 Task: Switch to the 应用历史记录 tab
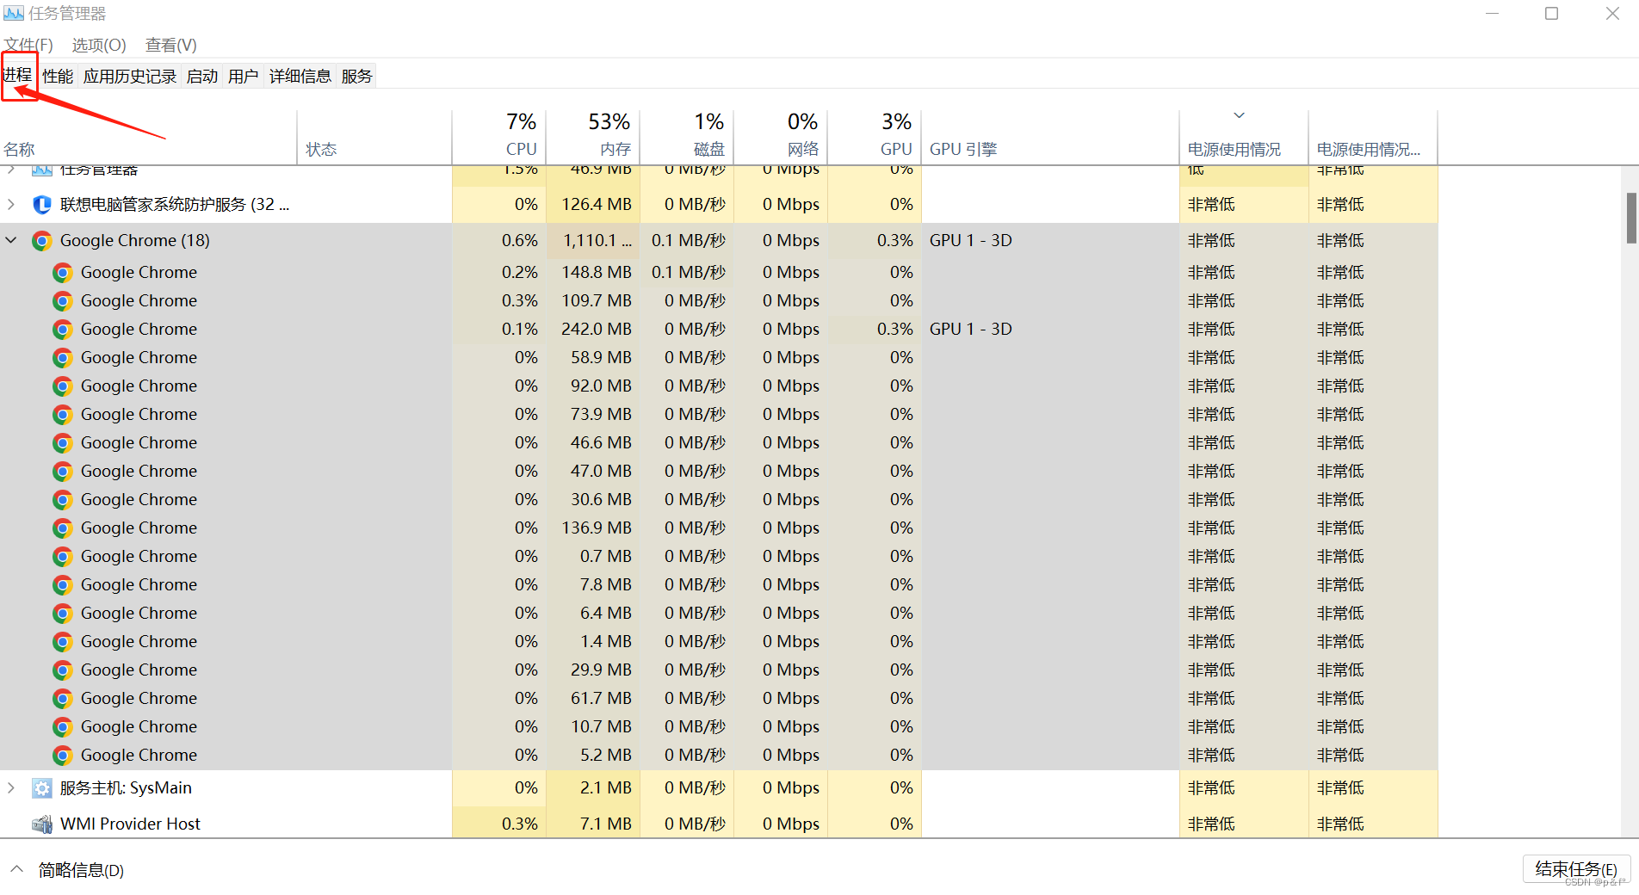click(x=129, y=77)
